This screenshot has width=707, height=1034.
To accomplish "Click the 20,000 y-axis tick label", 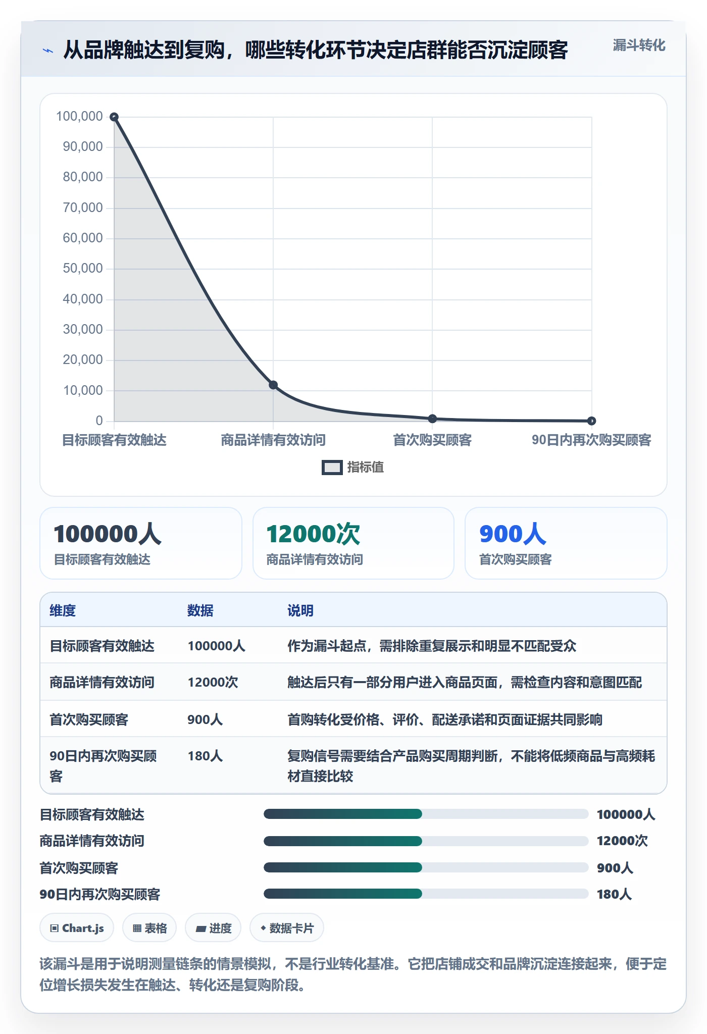I will pos(83,359).
